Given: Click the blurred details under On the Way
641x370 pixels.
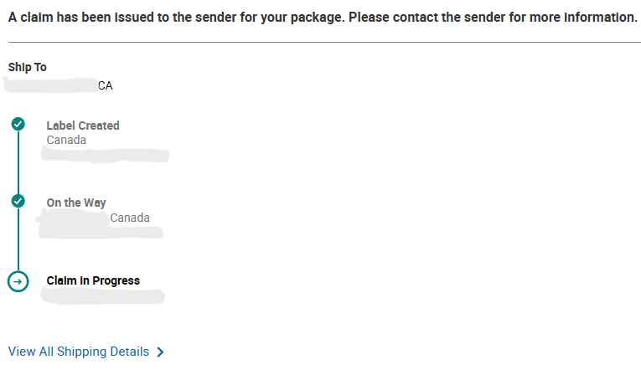Looking at the screenshot, I should [74, 219].
